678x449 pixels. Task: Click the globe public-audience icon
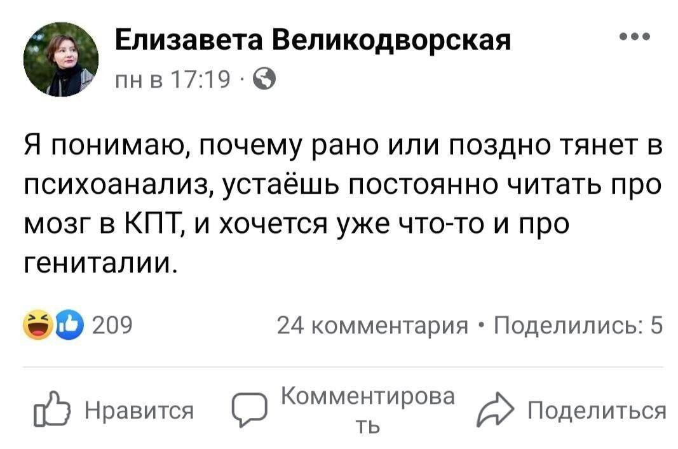pos(264,80)
